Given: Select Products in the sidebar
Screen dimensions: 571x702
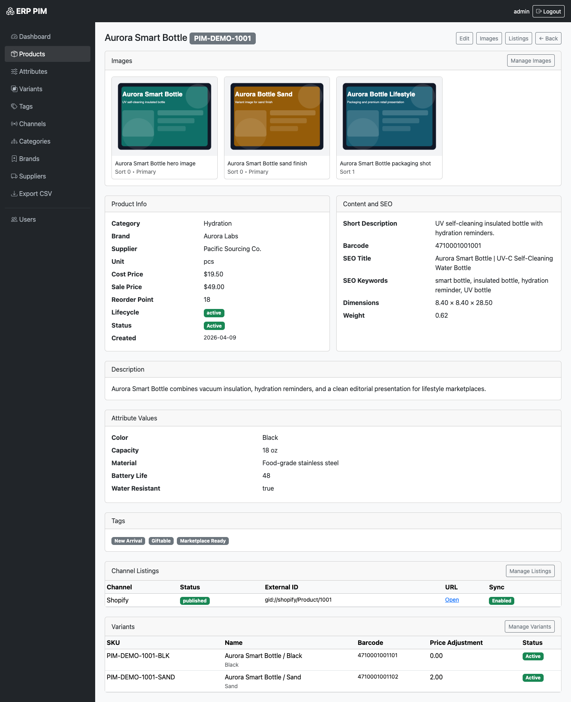Looking at the screenshot, I should [32, 54].
